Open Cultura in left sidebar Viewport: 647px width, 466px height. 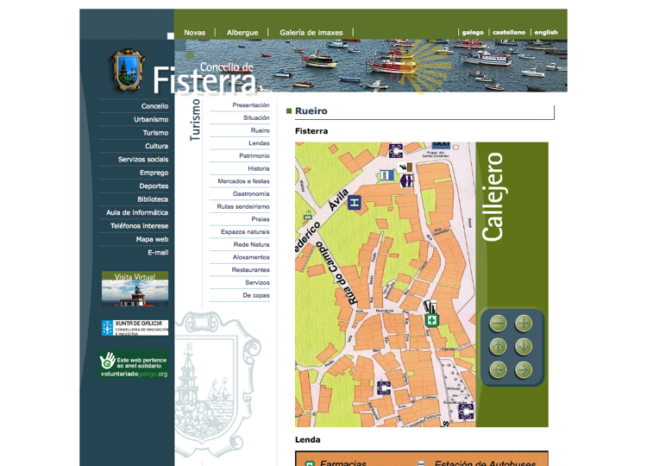pyautogui.click(x=156, y=146)
